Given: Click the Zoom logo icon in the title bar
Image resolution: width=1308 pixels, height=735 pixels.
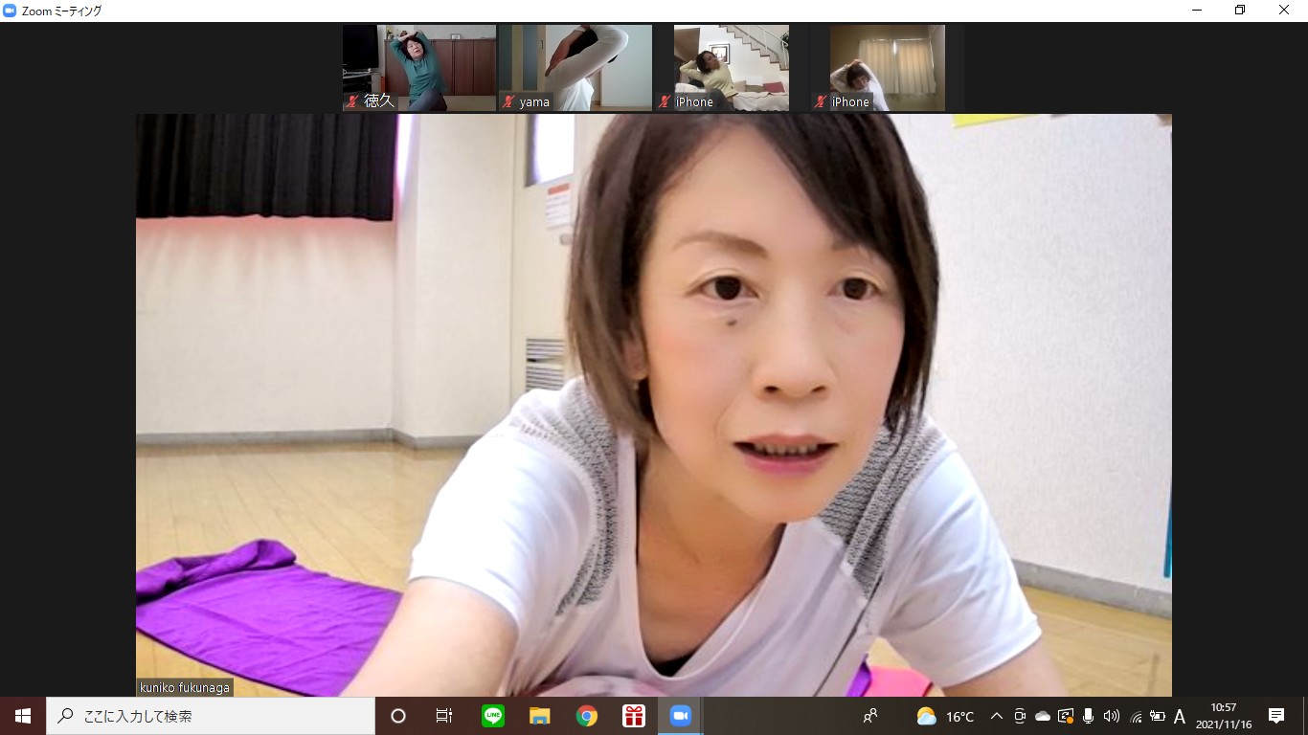Looking at the screenshot, I should pos(11,11).
